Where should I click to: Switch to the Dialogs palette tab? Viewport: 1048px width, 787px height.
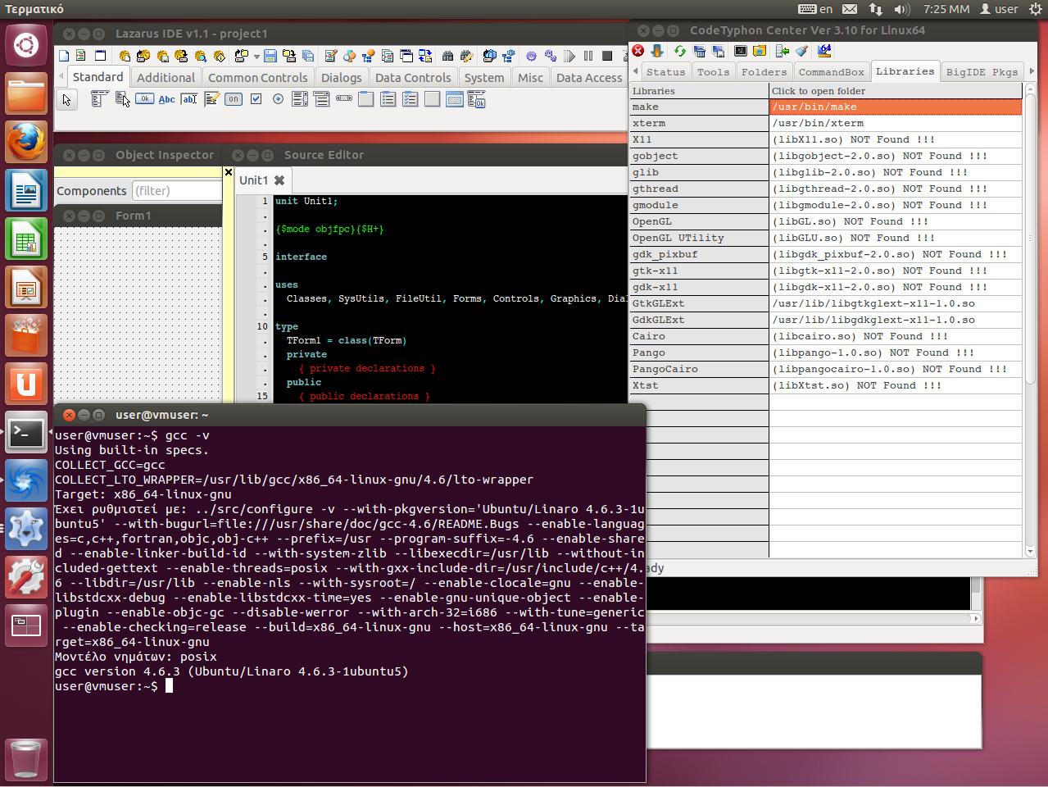coord(341,78)
